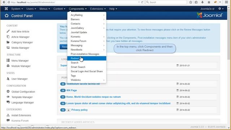231x130 pixels.
Task: Open the Help menu dropdown
Action: (113, 9)
